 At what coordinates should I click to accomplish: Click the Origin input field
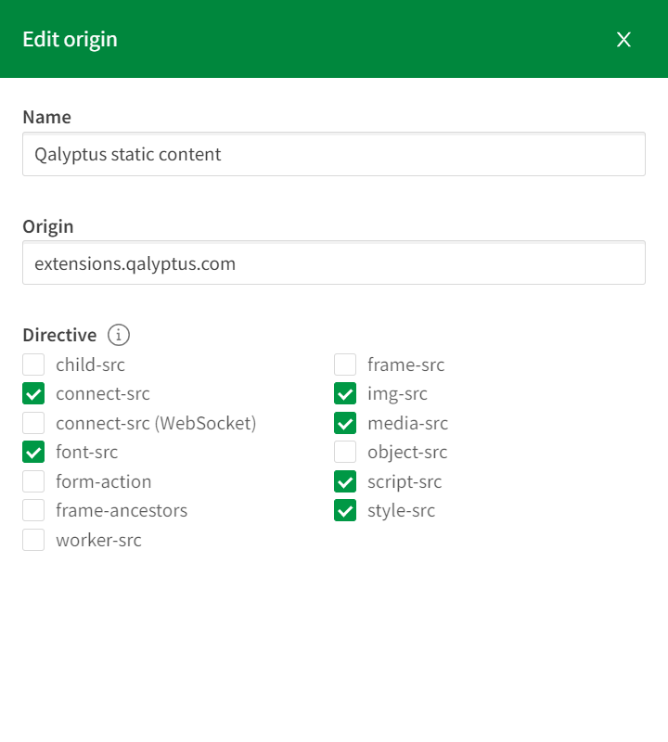click(x=334, y=262)
